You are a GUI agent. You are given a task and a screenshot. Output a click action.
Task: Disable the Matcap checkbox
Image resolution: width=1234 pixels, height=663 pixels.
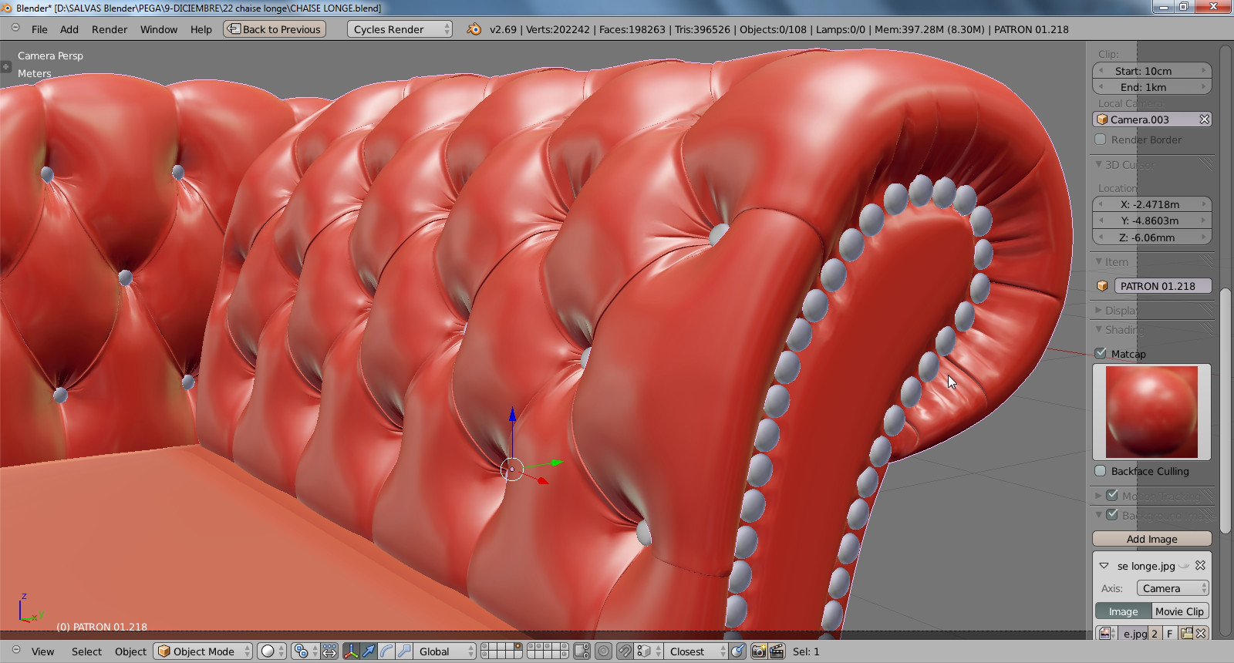click(1101, 354)
